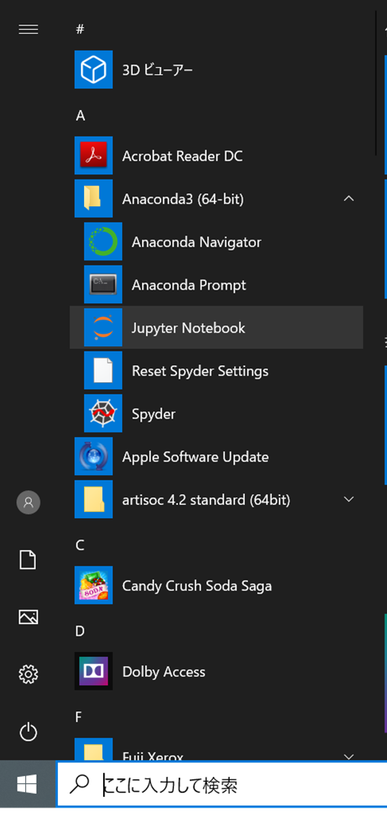The height and width of the screenshot is (832, 387).
Task: Launch Spyder spider web icon
Action: (x=103, y=413)
